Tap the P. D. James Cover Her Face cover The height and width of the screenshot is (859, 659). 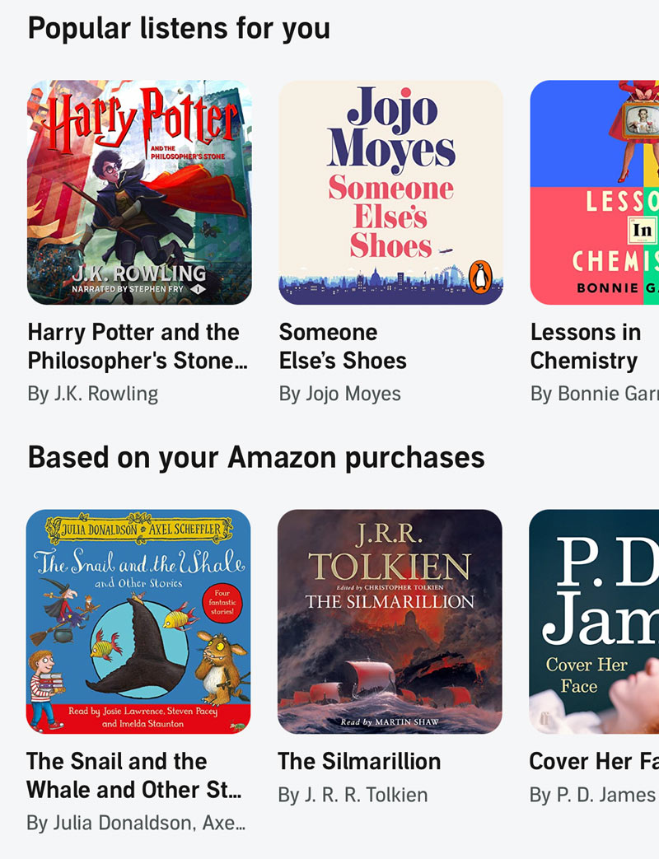[x=594, y=621]
